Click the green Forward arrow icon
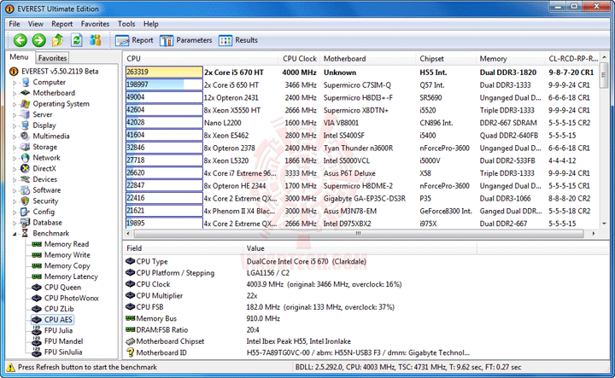 tap(38, 40)
